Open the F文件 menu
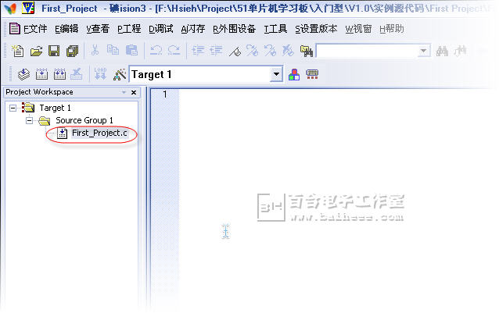Screen dimensions: 499x313 point(35,29)
